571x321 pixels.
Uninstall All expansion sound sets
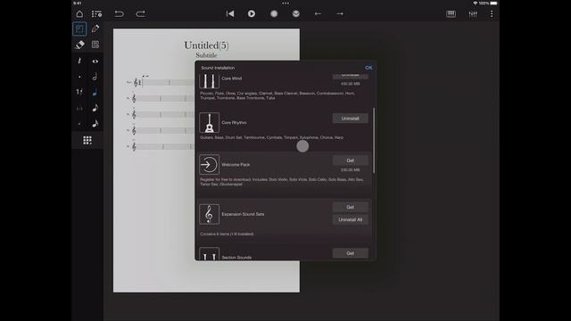350,219
